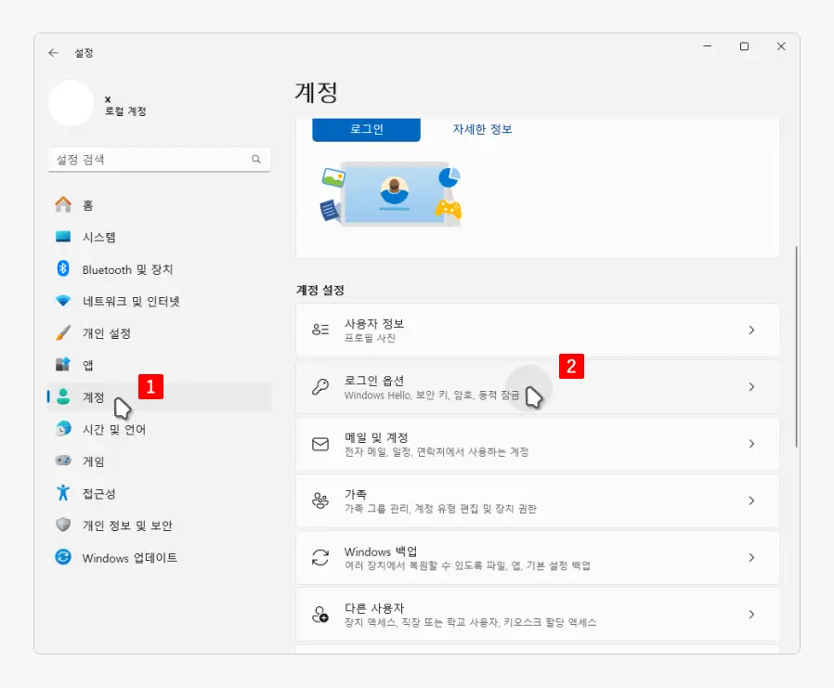
Task: Open Windows 백업 via right chevron
Action: tap(751, 558)
